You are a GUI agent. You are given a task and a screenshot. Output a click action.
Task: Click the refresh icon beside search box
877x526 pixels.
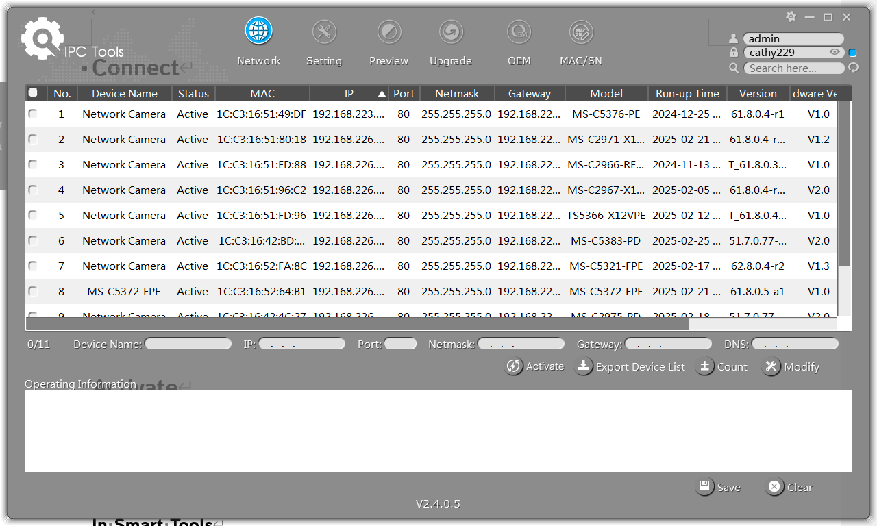pos(853,68)
